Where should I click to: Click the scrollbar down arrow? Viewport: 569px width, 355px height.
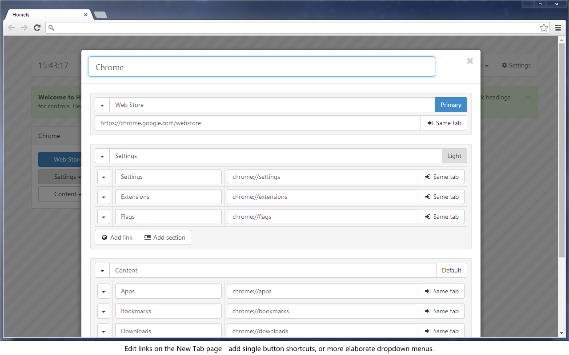(561, 333)
